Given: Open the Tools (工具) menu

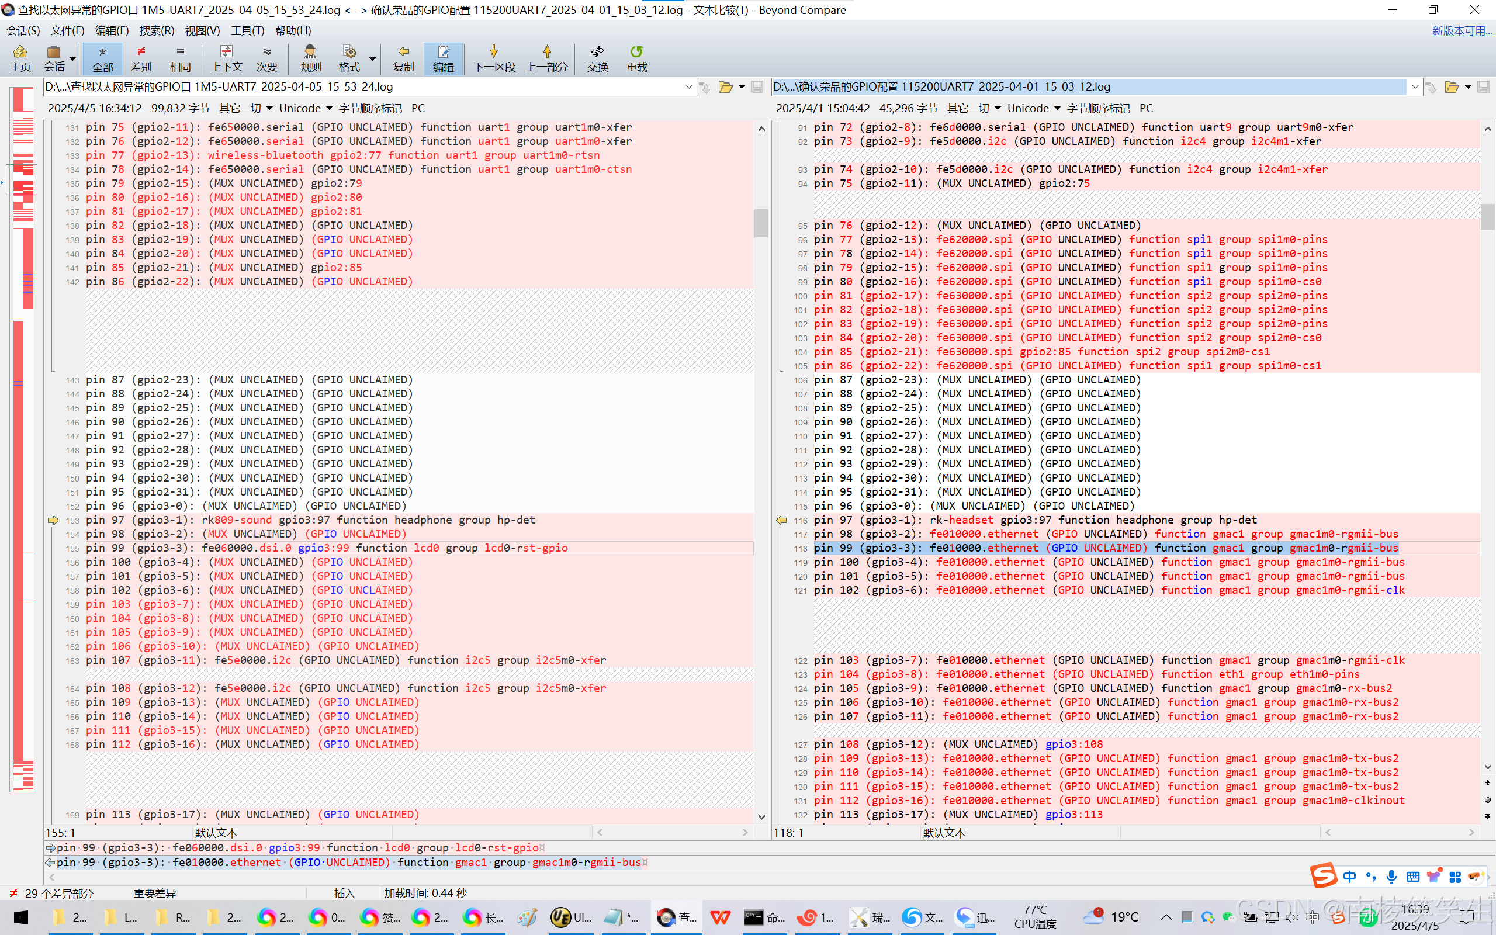Looking at the screenshot, I should pyautogui.click(x=247, y=30).
